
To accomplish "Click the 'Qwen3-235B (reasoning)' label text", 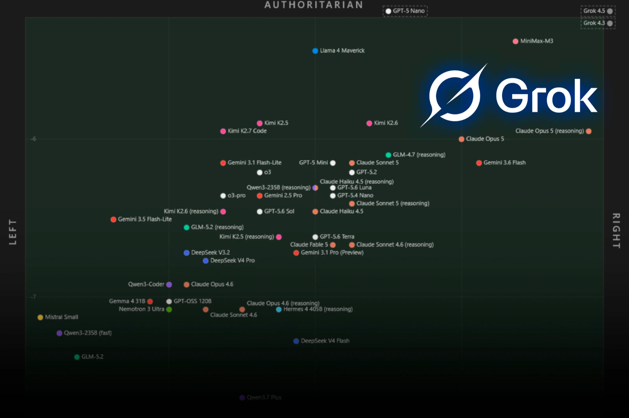I will click(x=278, y=188).
